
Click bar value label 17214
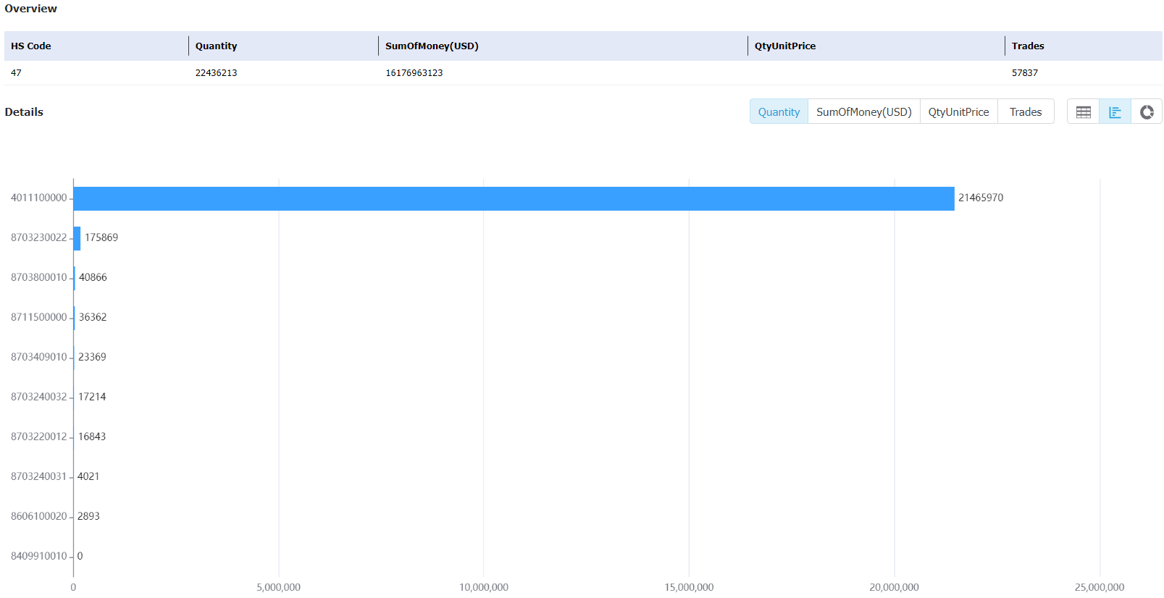[92, 397]
